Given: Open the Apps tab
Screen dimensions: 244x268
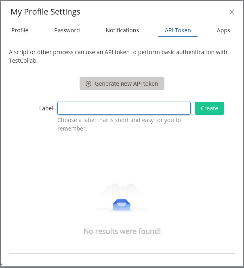Looking at the screenshot, I should click(x=223, y=30).
